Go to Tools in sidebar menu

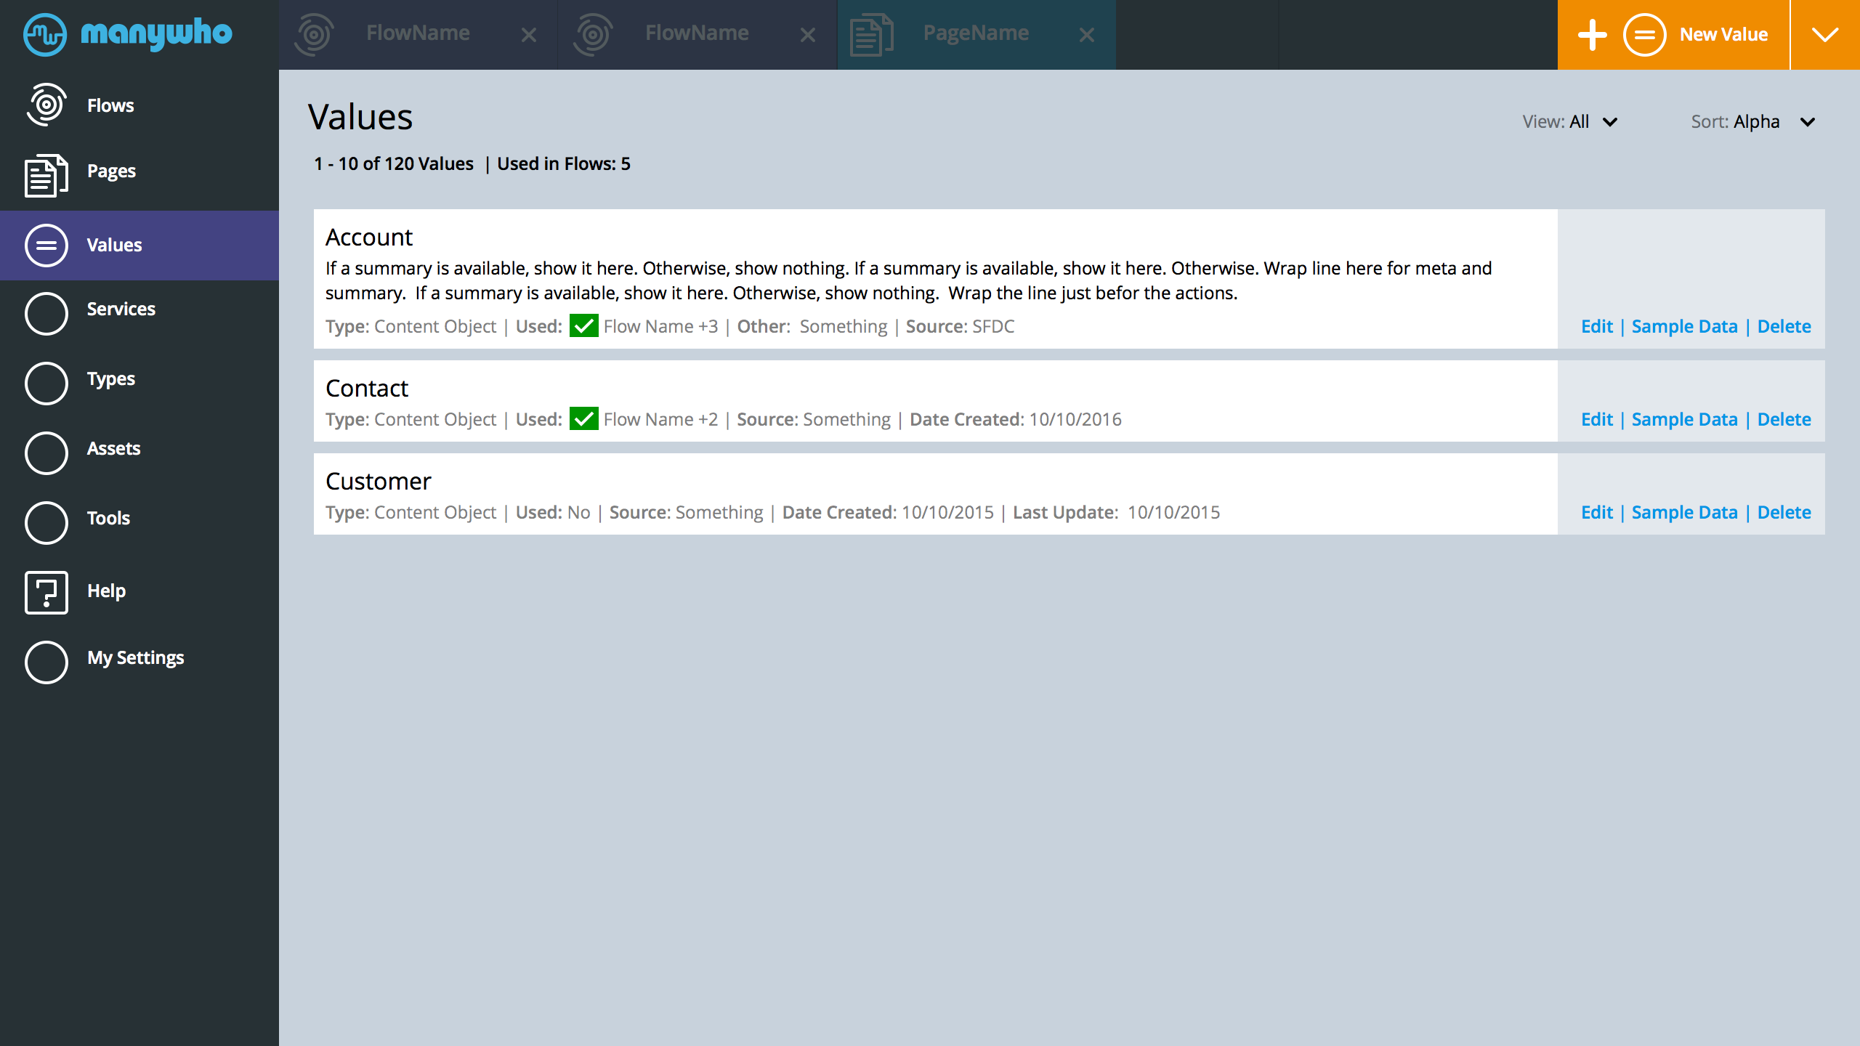pos(108,518)
